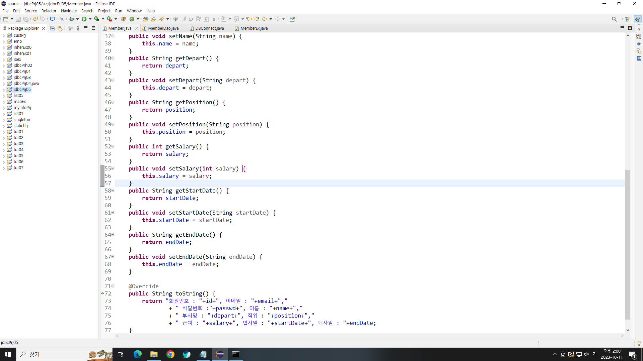
Task: Open the Refactor menu
Action: 49,11
